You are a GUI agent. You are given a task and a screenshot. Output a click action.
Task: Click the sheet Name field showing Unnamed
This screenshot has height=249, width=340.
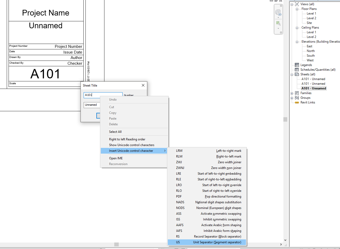(x=92, y=105)
